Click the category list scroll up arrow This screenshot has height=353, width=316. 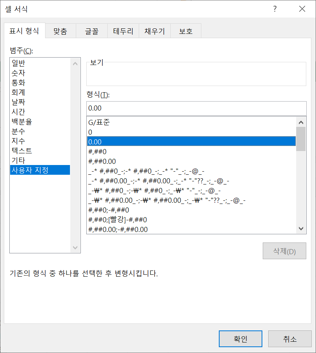(x=75, y=64)
